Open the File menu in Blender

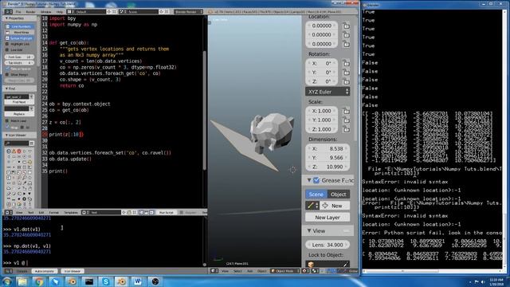coord(18,12)
